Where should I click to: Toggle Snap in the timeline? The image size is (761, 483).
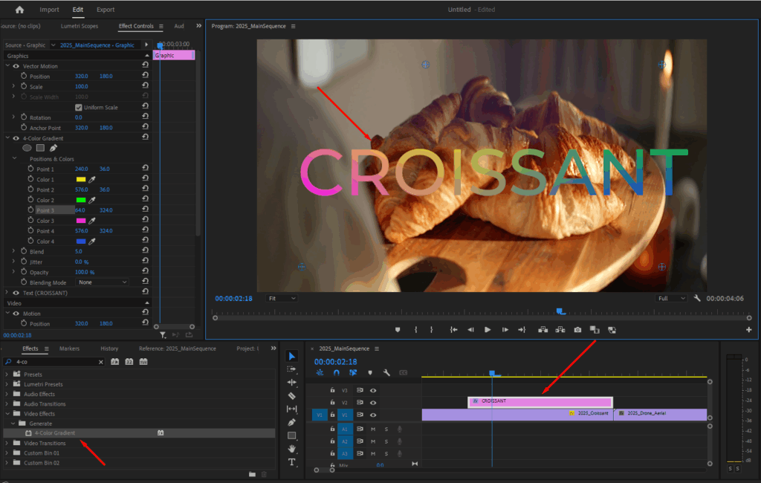[x=337, y=373]
